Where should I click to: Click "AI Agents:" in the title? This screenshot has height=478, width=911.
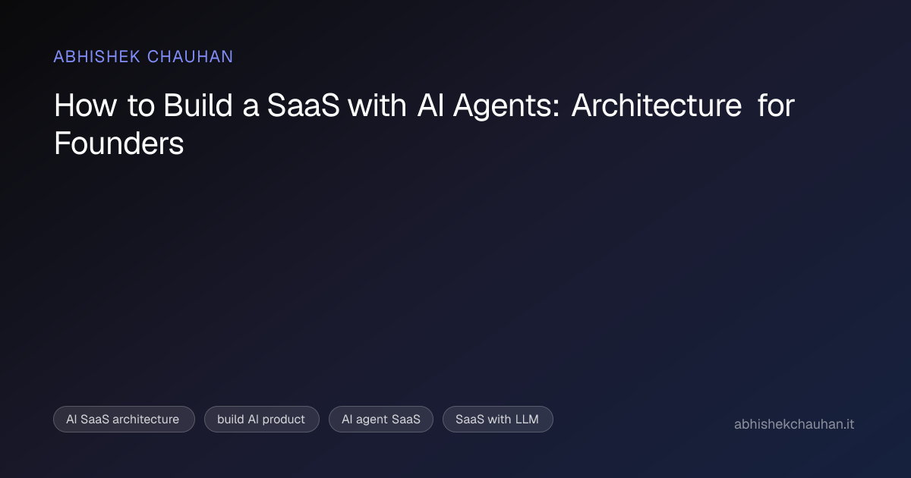[x=489, y=106]
